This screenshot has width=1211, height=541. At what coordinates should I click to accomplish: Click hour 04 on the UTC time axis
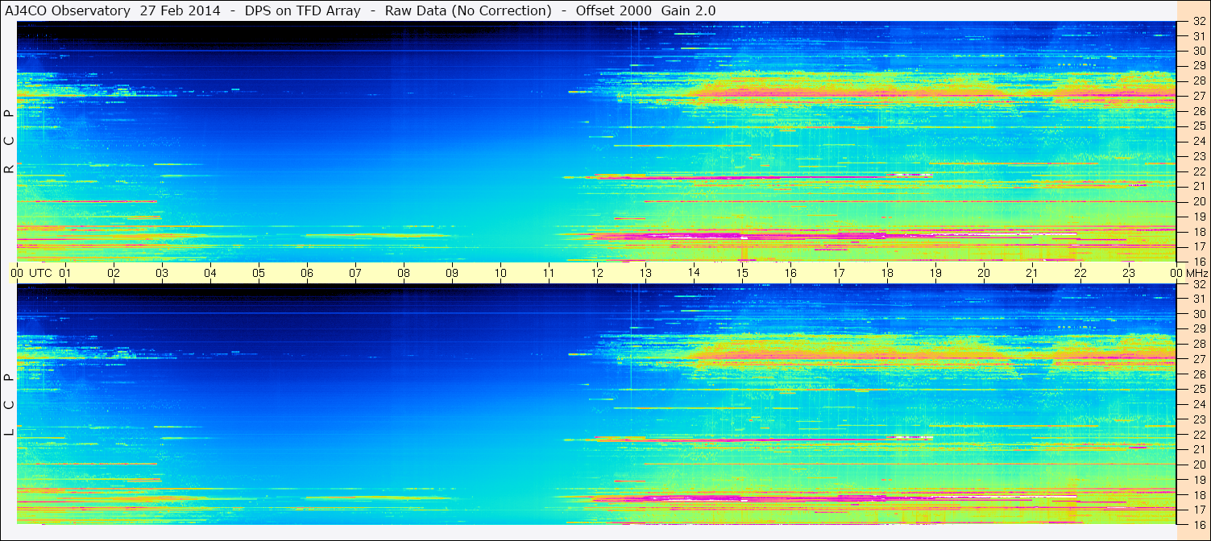[210, 273]
